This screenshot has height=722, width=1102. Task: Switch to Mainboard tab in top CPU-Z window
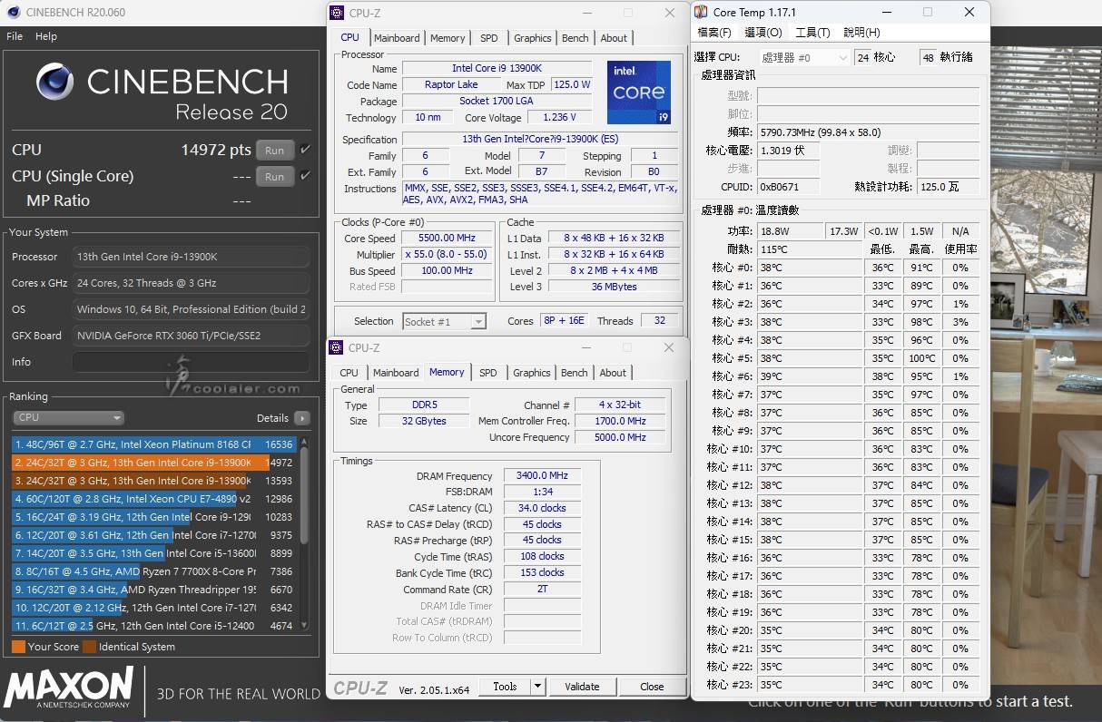click(397, 38)
